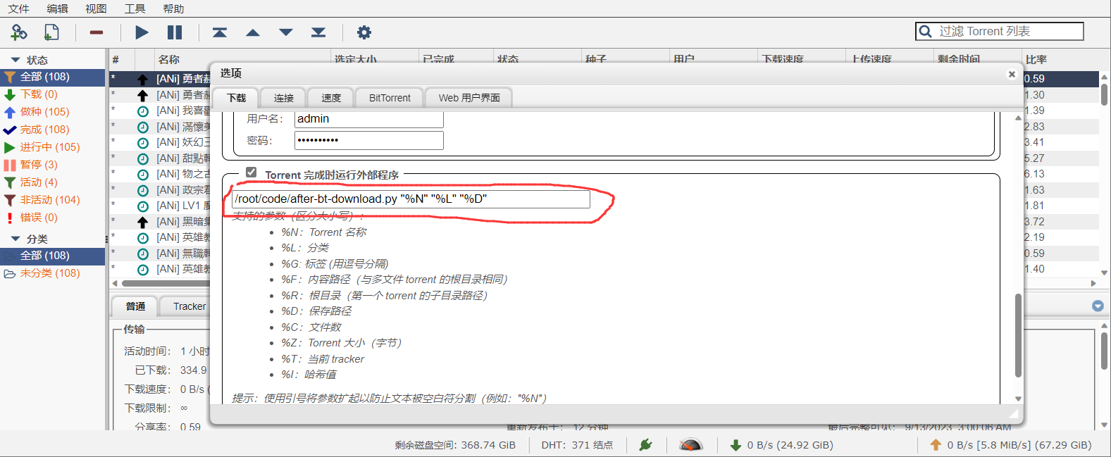This screenshot has height=457, width=1111.
Task: Uncheck the Torrent 完成时运行外部程序 checkbox
Action: pos(252,173)
